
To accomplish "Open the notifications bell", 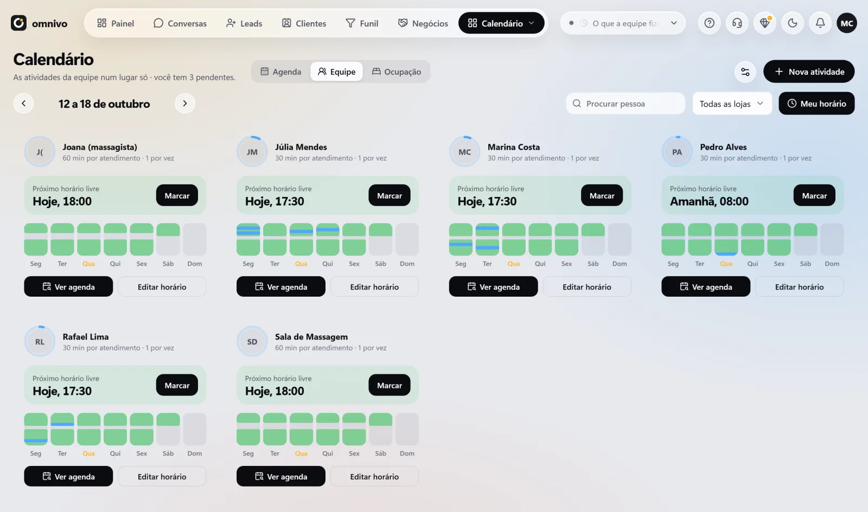I will [820, 23].
